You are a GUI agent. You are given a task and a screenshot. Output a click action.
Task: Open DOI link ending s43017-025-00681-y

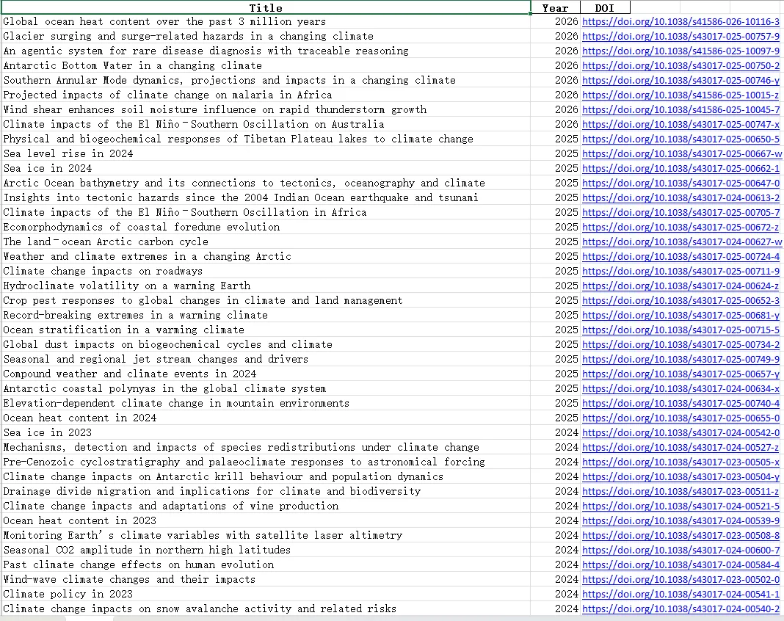[x=680, y=315]
